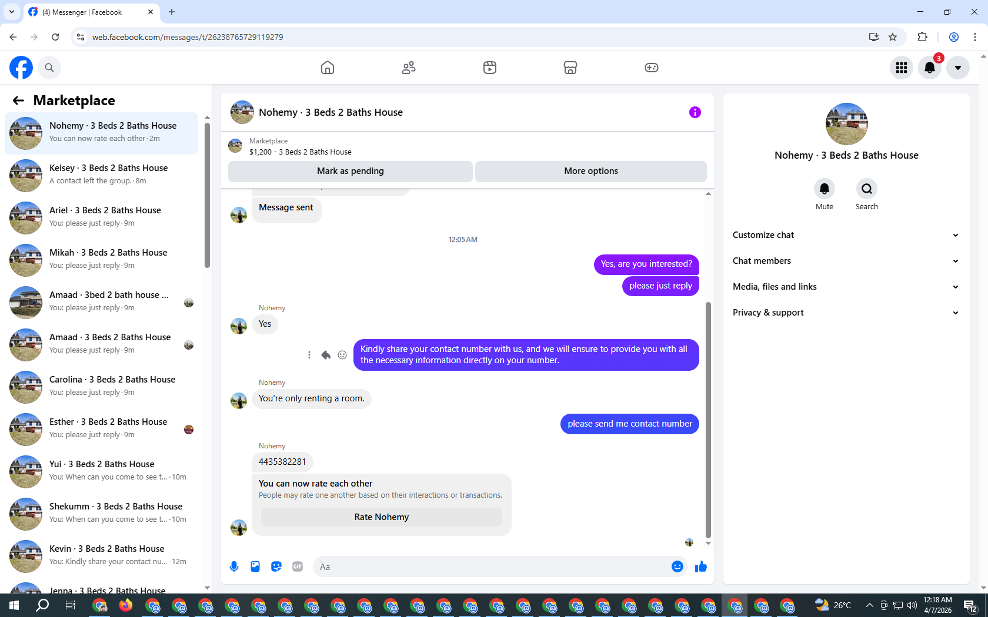
Task: Reload the page
Action: (x=55, y=37)
